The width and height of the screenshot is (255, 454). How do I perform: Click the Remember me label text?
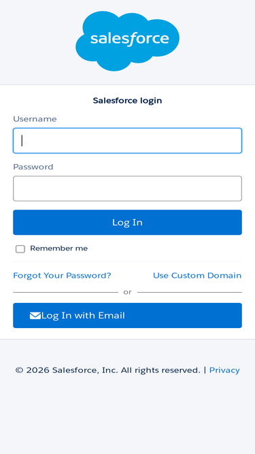pos(58,248)
